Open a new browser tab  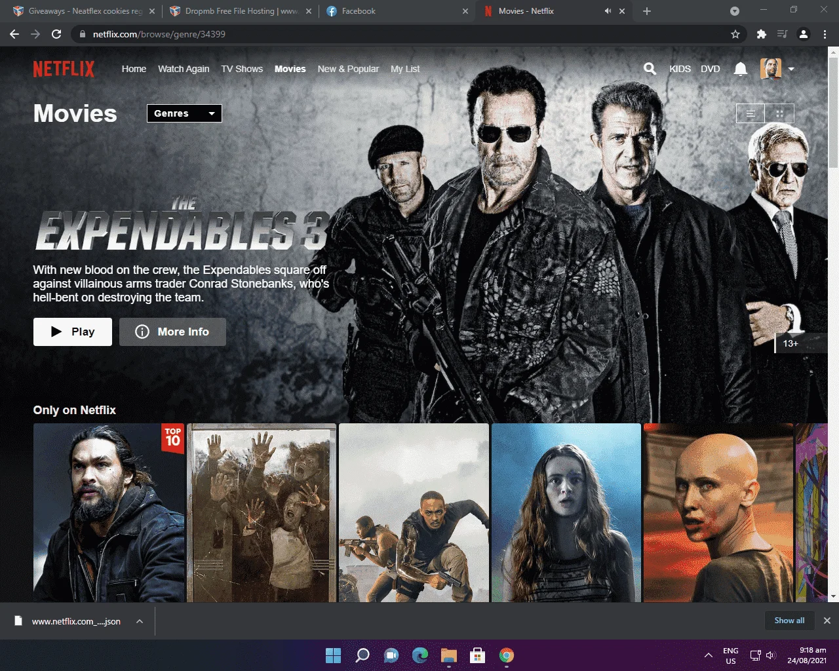(647, 11)
